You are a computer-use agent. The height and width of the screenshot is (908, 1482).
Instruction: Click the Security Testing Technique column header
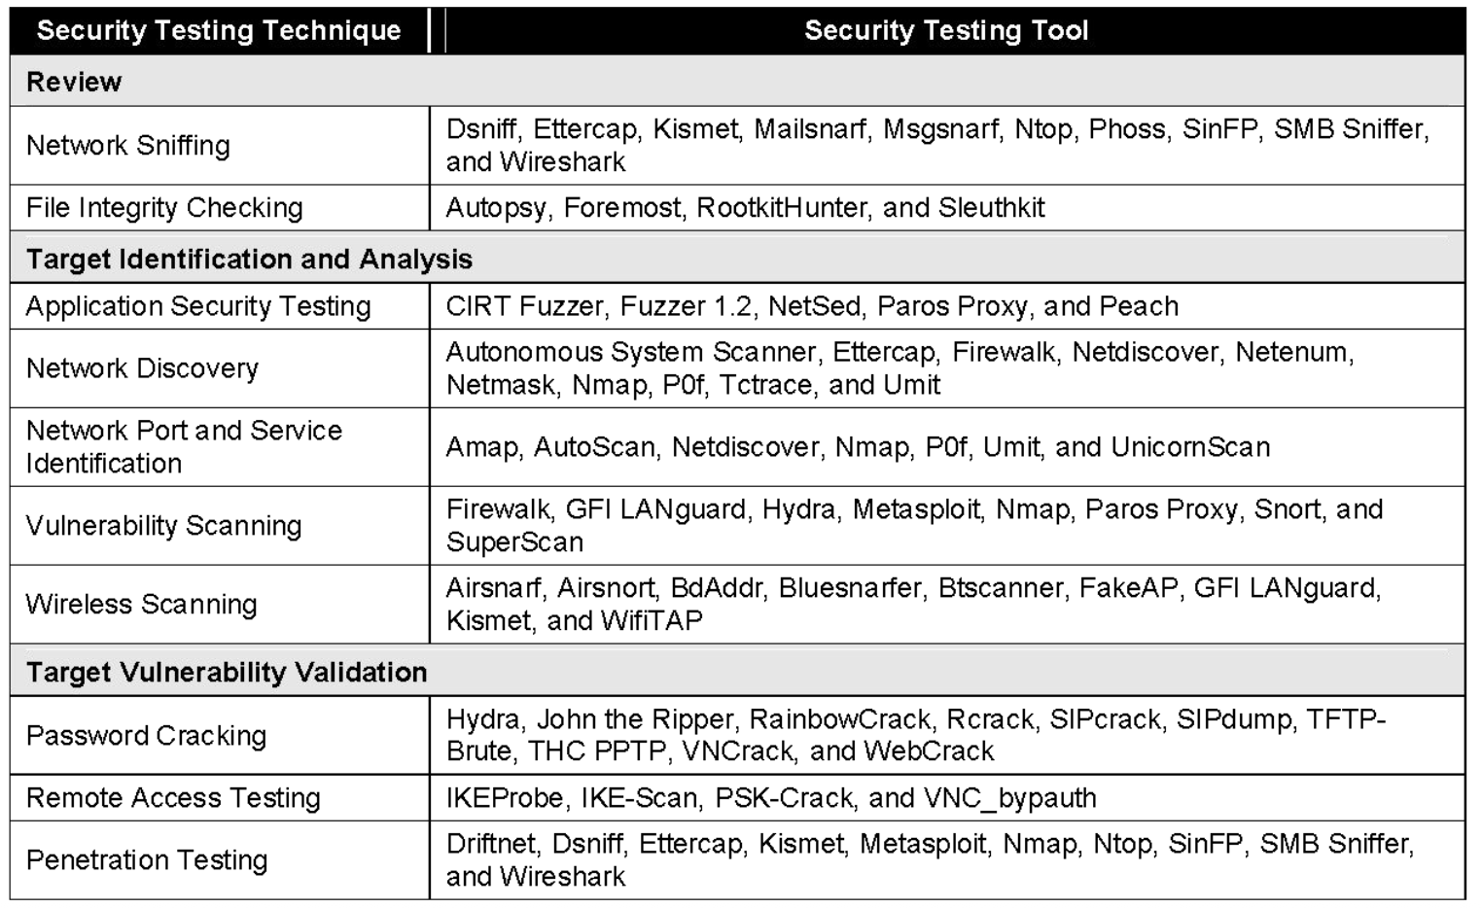click(x=219, y=31)
